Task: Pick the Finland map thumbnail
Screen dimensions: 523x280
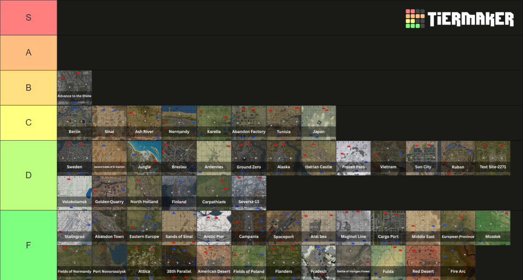Action: click(179, 192)
